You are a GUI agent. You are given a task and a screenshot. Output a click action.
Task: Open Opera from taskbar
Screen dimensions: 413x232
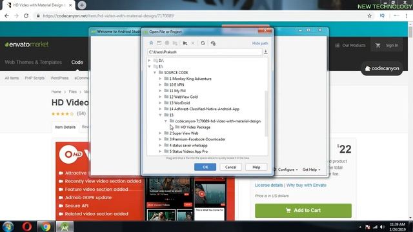[27, 226]
